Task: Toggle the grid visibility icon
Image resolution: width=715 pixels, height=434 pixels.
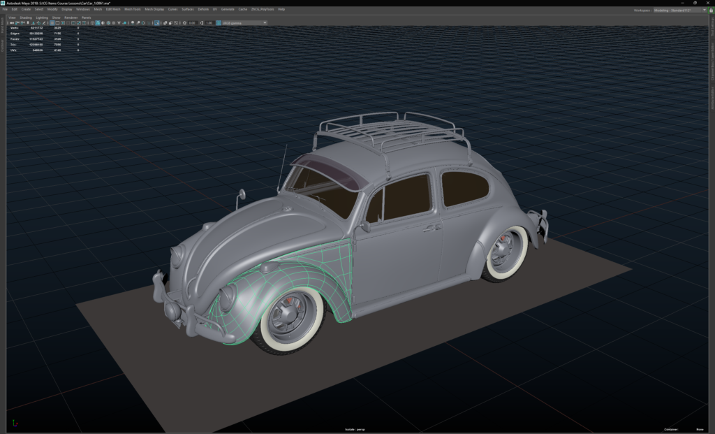Action: click(52, 22)
